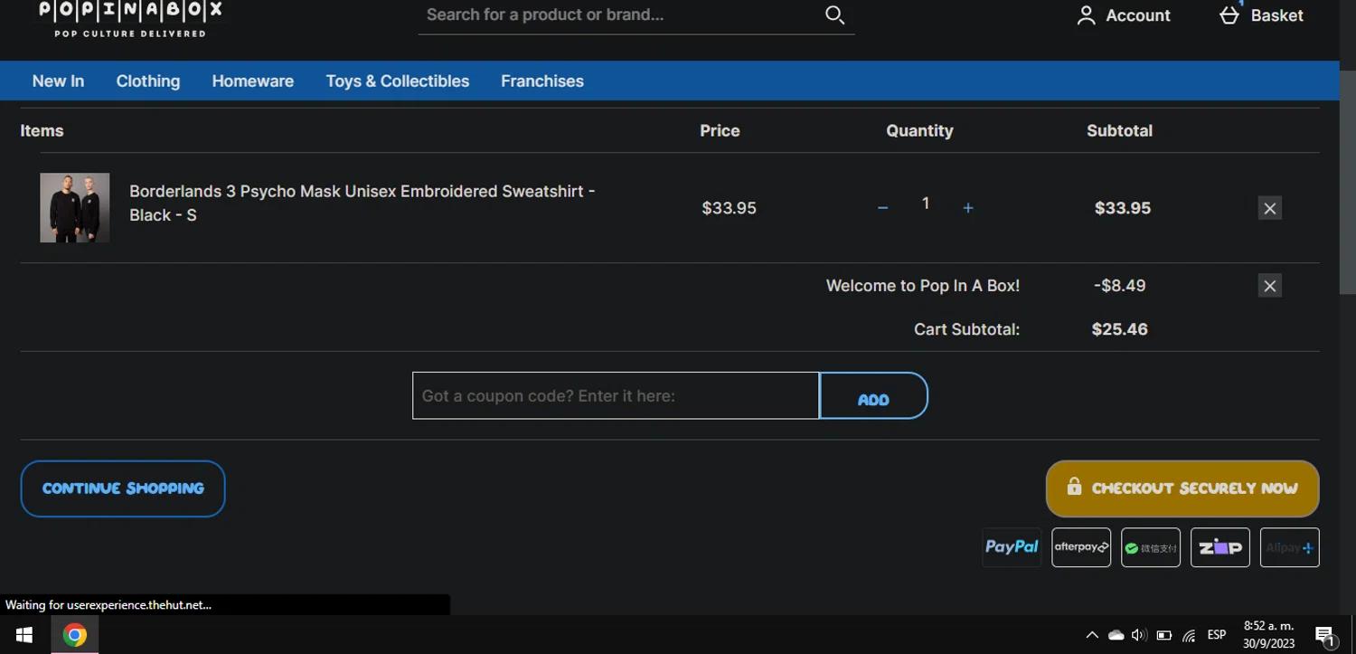1356x654 pixels.
Task: Open the Wi-Fi network tray icon
Action: [x=1189, y=635]
